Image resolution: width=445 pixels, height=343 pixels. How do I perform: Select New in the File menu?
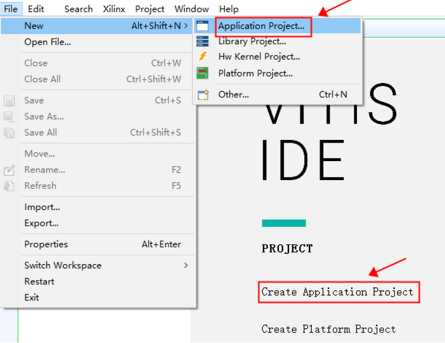[96, 26]
